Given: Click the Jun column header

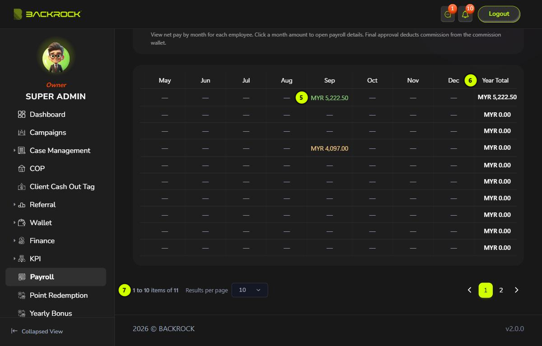Looking at the screenshot, I should coord(206,80).
